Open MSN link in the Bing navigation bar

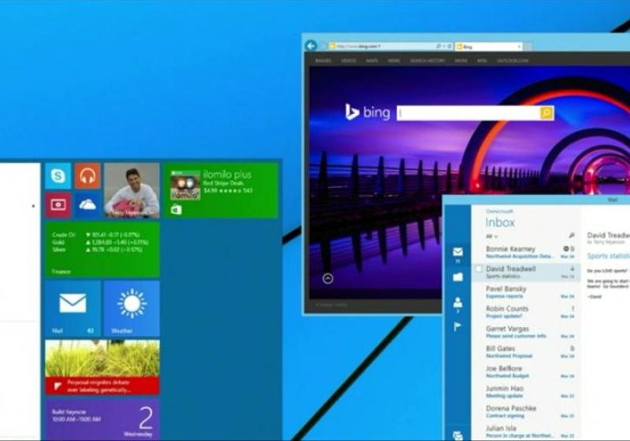482,61
